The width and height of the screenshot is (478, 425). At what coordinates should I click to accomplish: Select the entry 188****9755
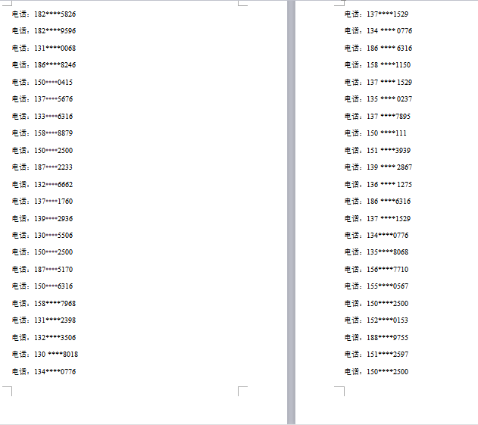[376, 338]
